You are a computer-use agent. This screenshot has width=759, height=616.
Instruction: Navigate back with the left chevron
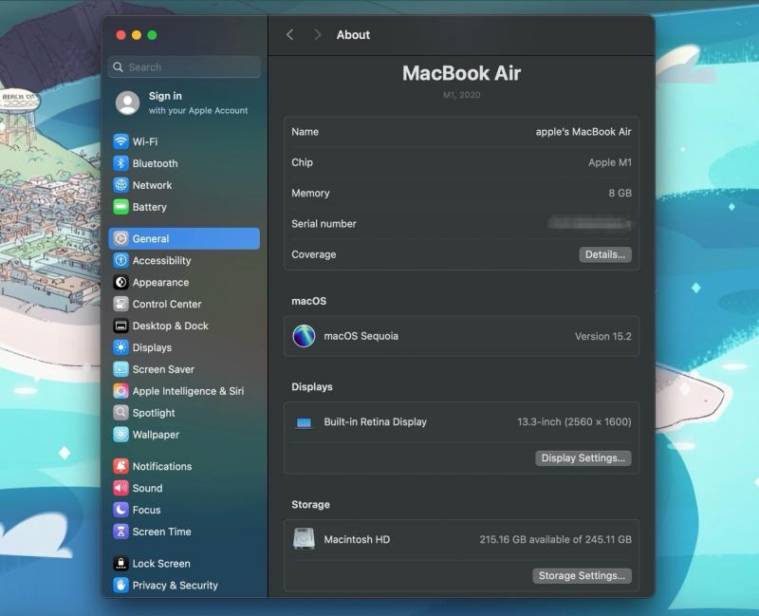point(290,35)
